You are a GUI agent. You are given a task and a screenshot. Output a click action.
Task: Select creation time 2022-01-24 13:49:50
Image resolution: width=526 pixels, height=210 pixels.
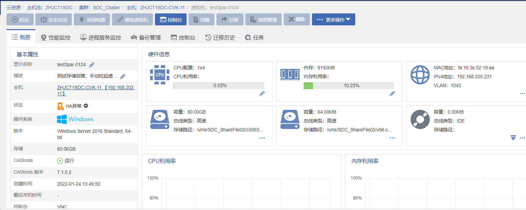79,184
